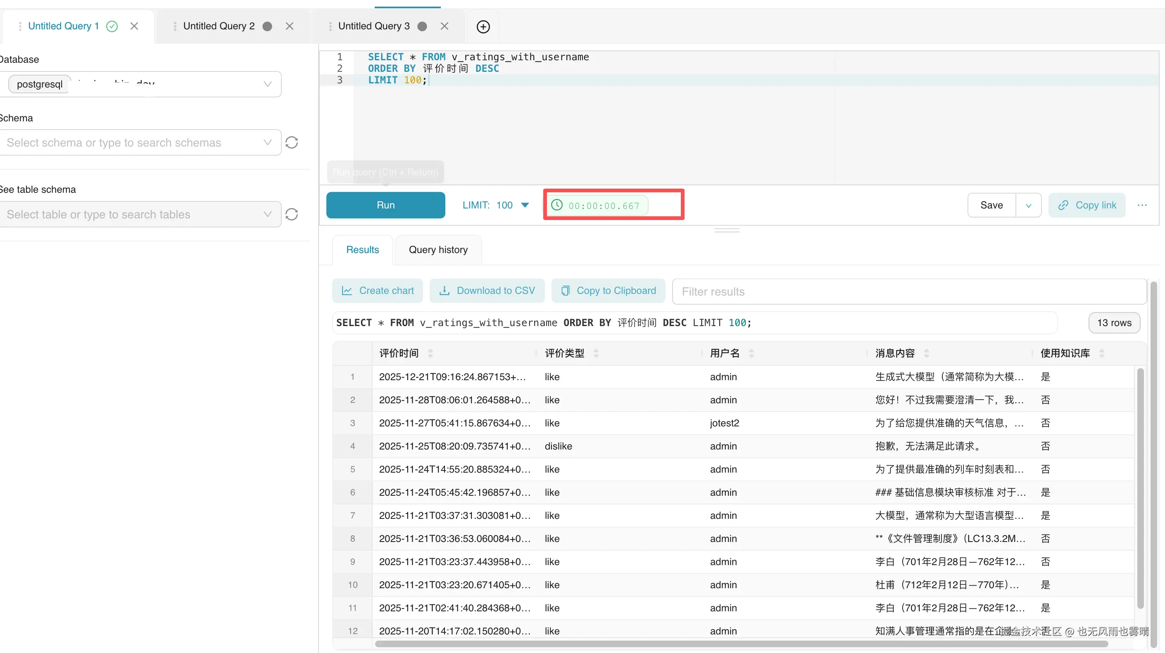Close the Untitled Query 3 tab

pyautogui.click(x=445, y=26)
